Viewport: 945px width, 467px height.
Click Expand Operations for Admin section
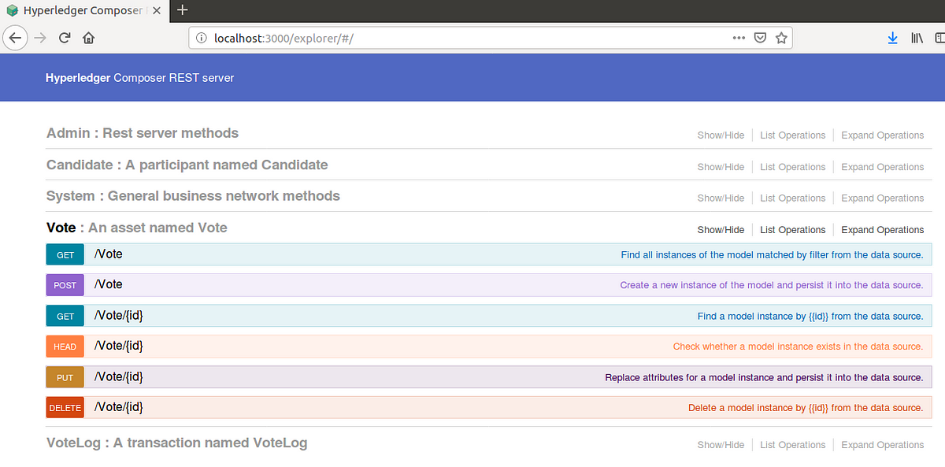882,135
